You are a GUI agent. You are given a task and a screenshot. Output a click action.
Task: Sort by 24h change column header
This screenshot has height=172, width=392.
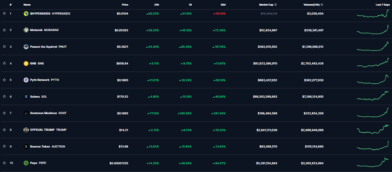(157, 5)
